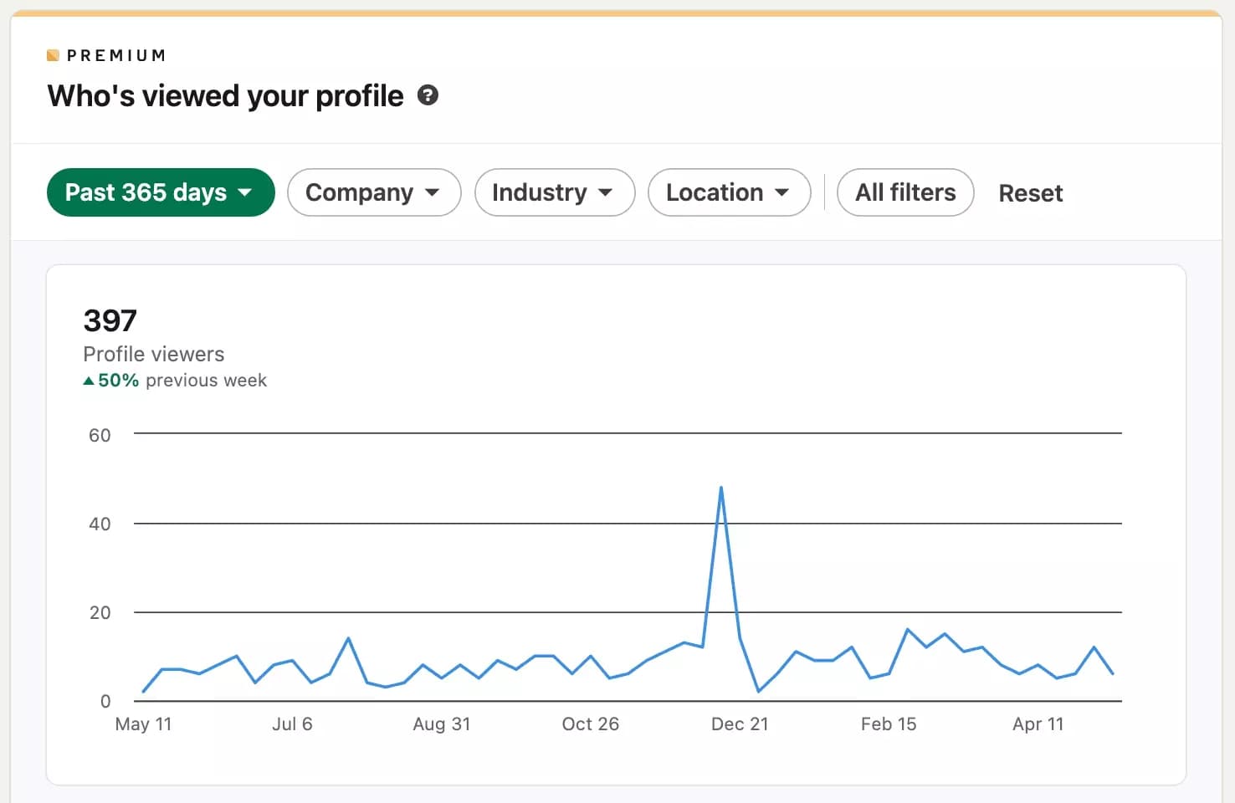Expand the Industry filter options

pos(554,192)
